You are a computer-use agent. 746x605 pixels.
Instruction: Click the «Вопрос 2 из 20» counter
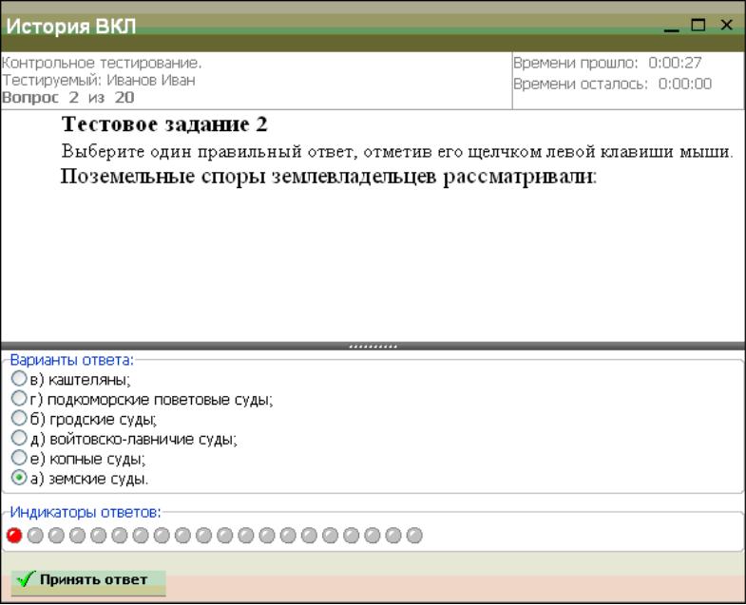(x=68, y=98)
